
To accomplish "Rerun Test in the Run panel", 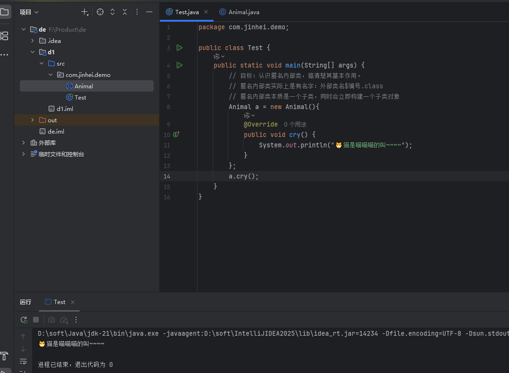I will click(24, 320).
